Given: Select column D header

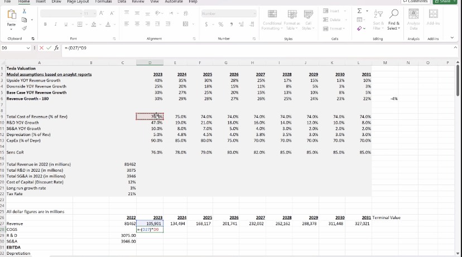Looking at the screenshot, I should pyautogui.click(x=150, y=62).
